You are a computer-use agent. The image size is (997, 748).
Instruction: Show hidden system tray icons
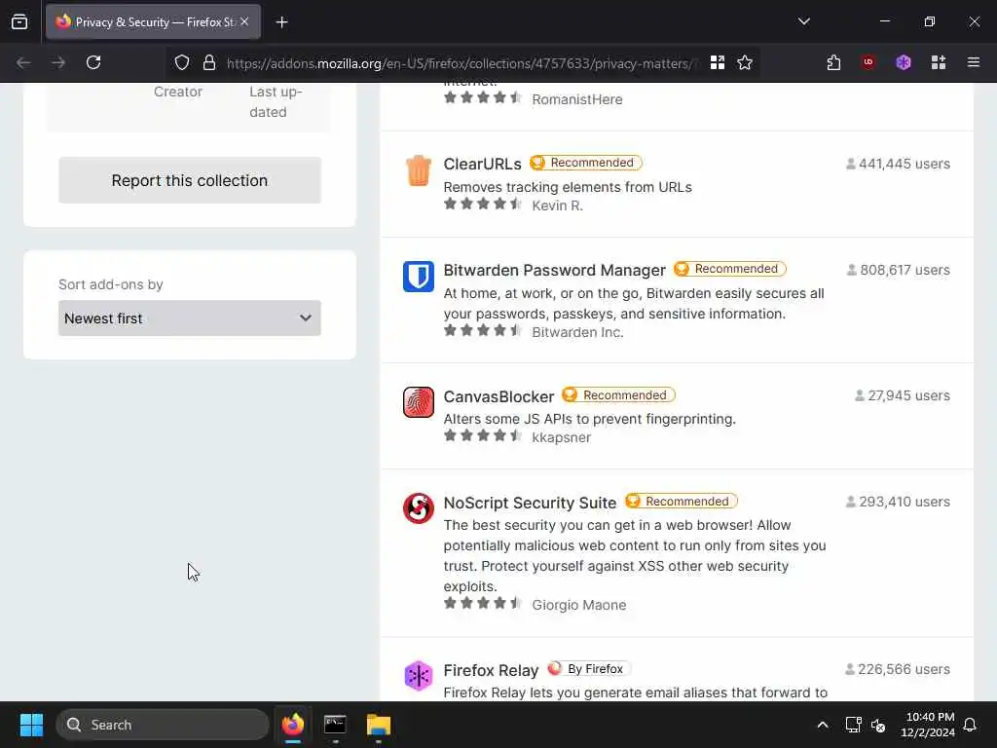[822, 725]
